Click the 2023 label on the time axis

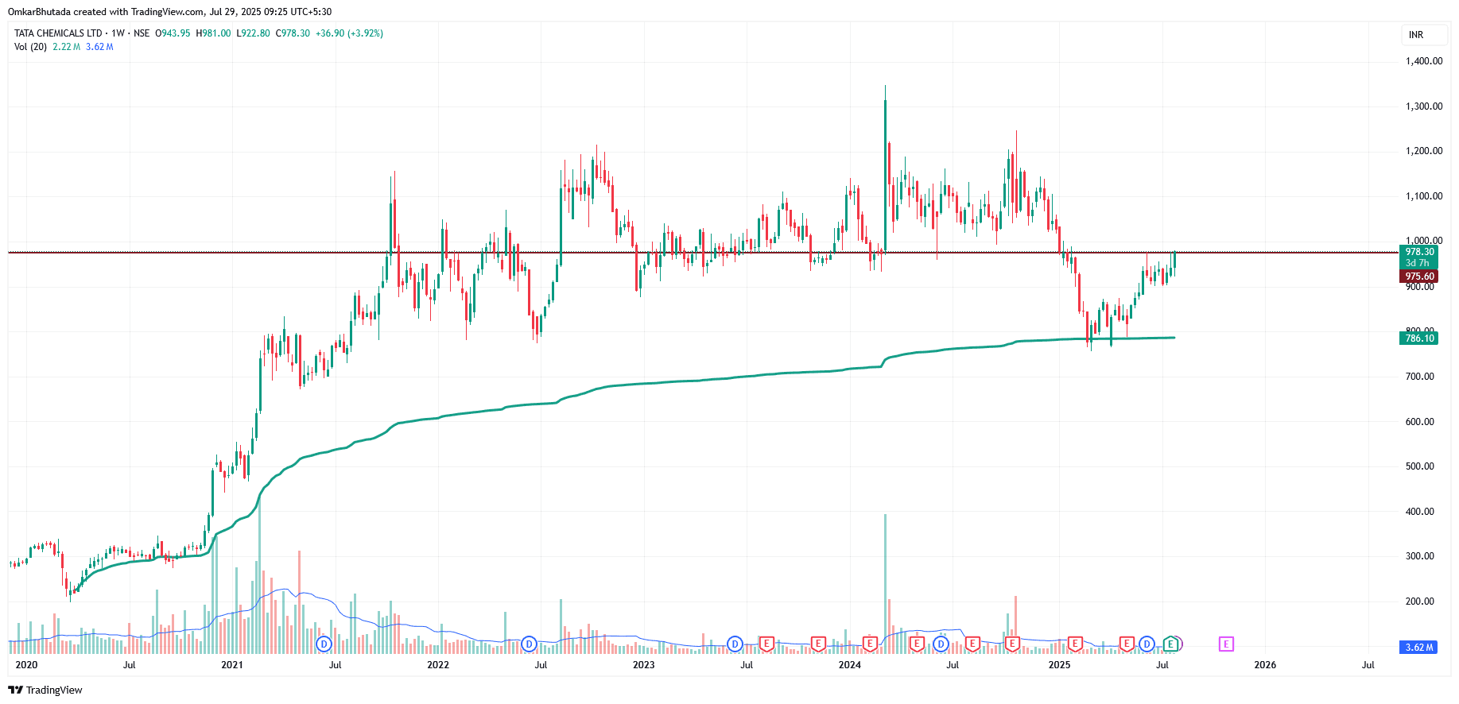(x=644, y=665)
